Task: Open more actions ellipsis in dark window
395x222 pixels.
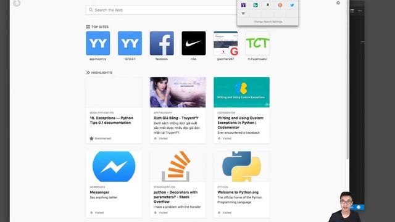Action: (360, 11)
